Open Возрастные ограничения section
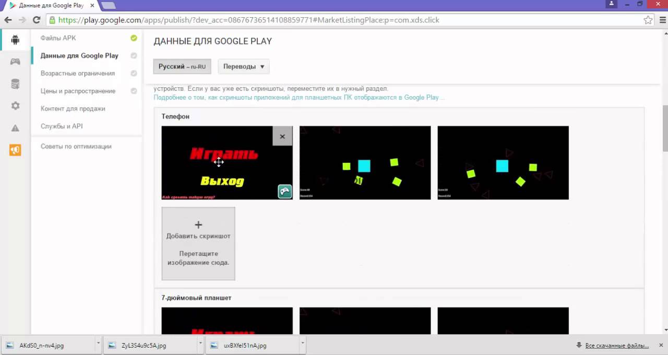Screen dimensions: 668x355 [78, 74]
